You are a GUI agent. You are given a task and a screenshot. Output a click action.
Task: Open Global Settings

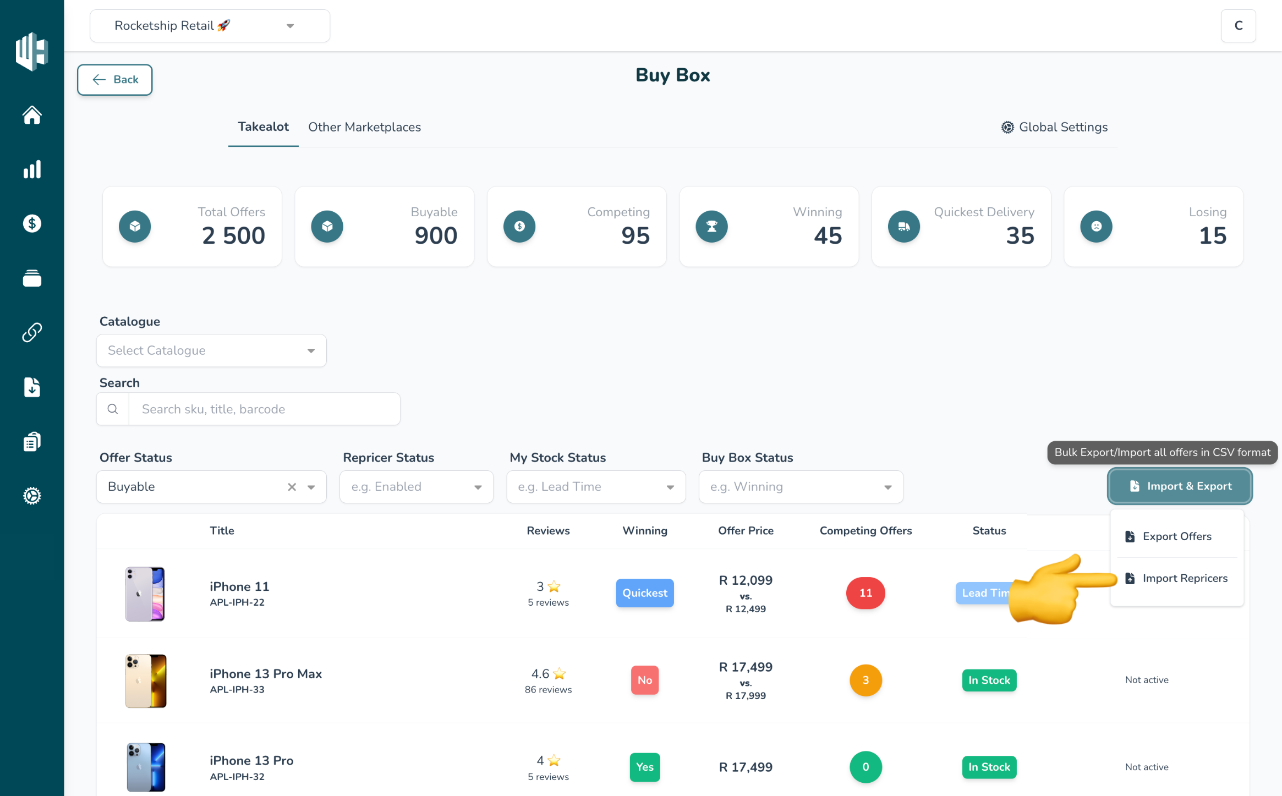(1055, 127)
